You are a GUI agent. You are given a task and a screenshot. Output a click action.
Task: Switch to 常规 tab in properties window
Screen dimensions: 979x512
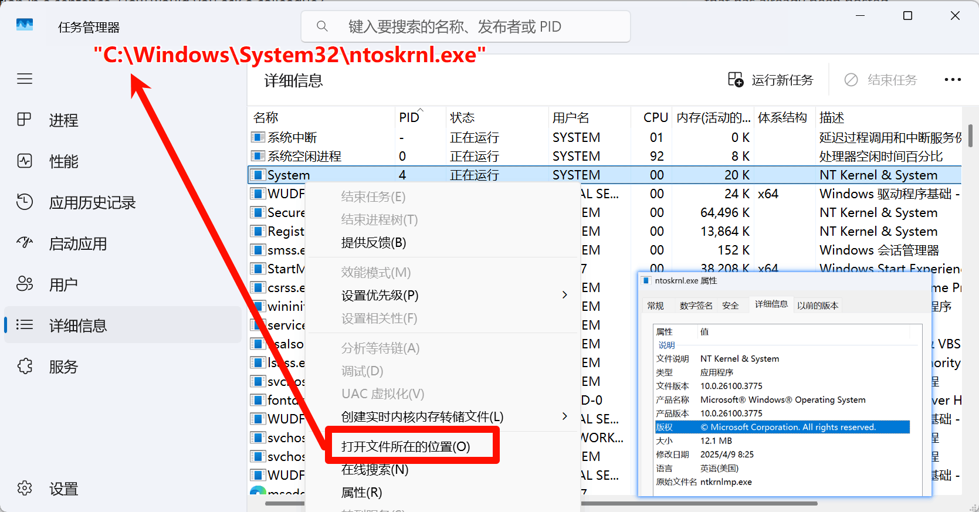pos(655,306)
